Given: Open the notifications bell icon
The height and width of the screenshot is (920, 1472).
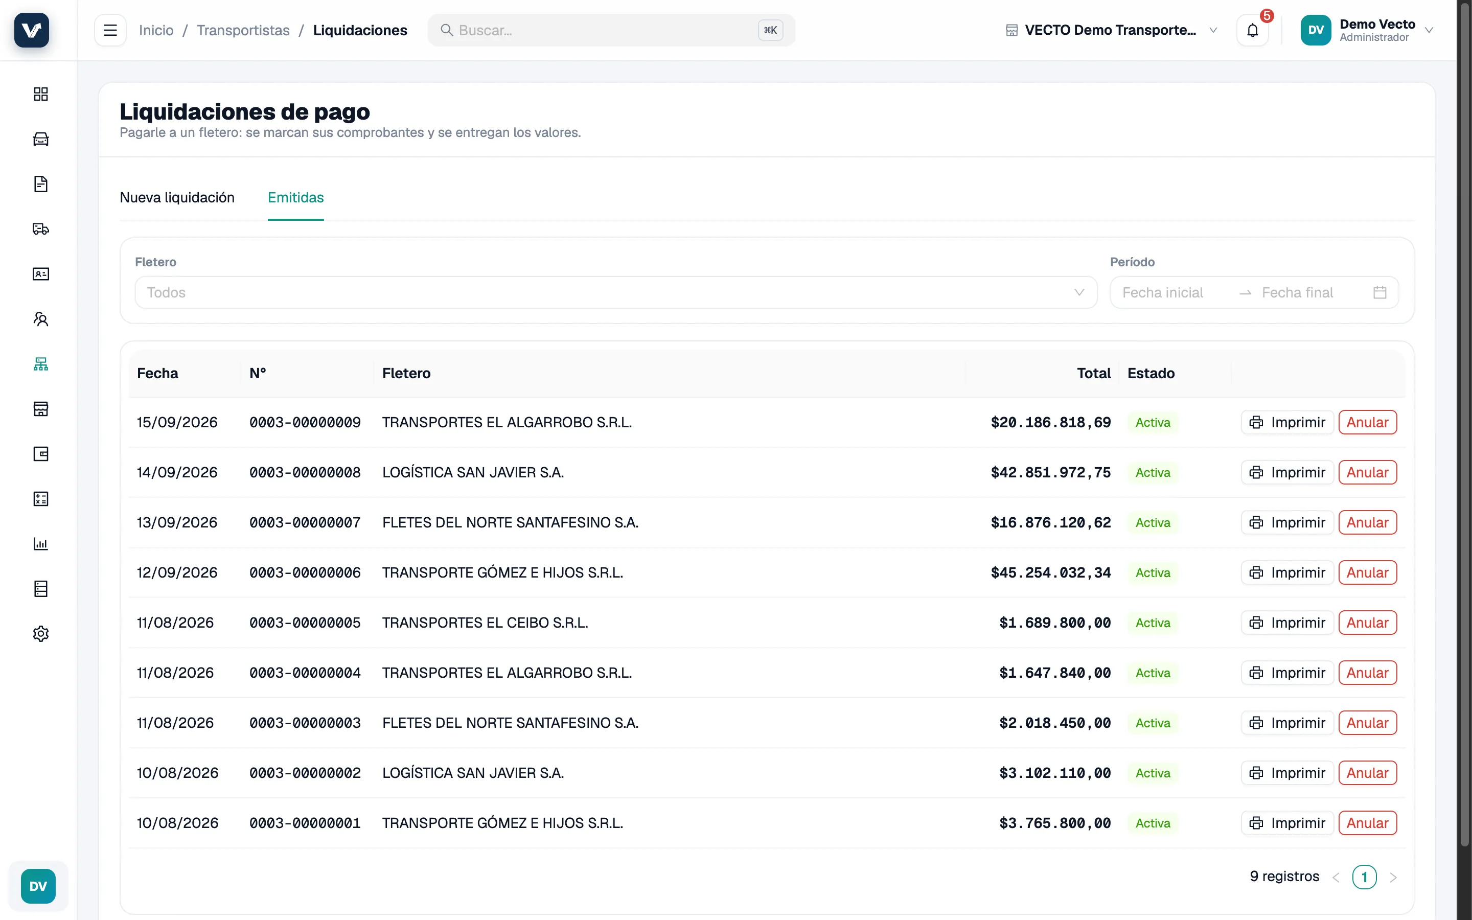Looking at the screenshot, I should [1252, 30].
